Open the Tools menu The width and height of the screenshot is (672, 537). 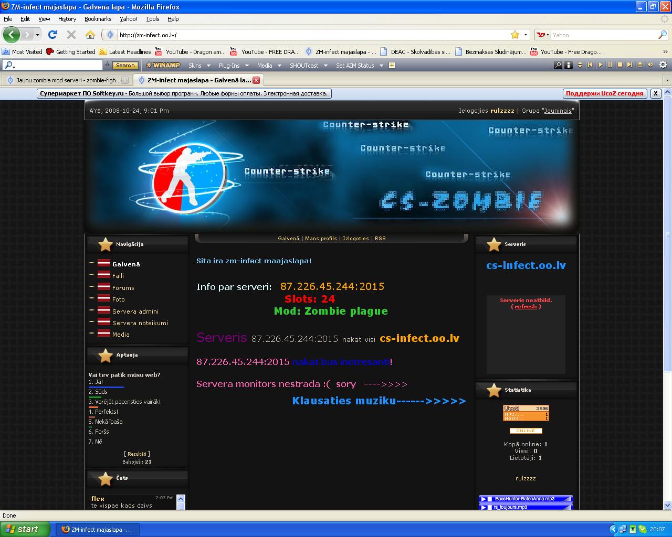pos(153,19)
